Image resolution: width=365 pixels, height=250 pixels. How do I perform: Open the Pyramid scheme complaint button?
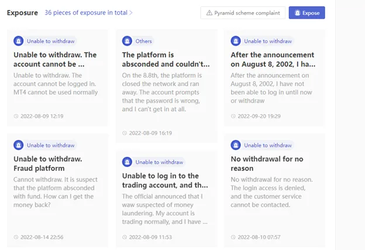(x=243, y=12)
